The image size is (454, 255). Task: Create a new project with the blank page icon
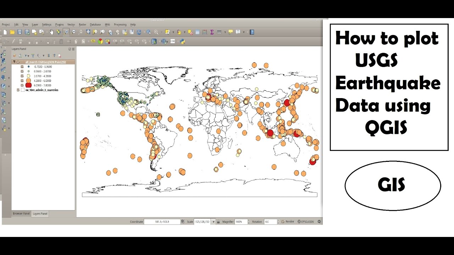click(x=5, y=32)
